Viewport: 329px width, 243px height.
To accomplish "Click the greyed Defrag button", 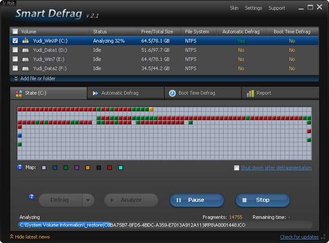I will (60, 200).
